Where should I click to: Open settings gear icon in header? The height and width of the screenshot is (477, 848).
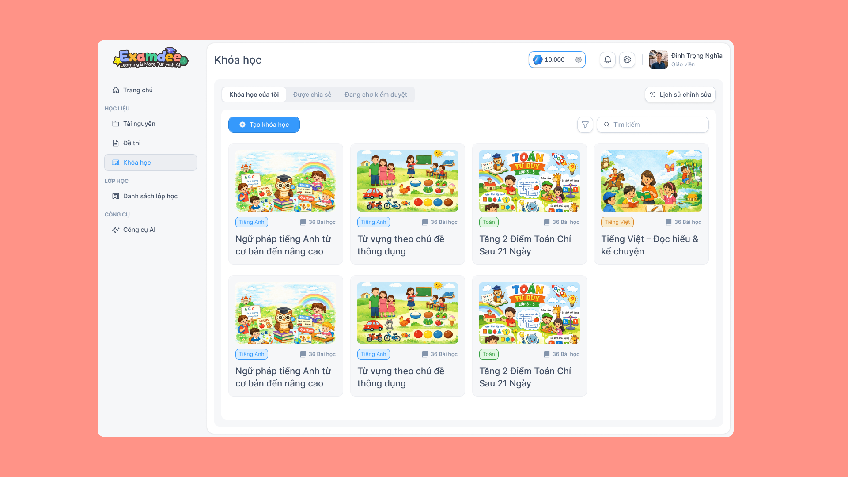[x=627, y=60]
